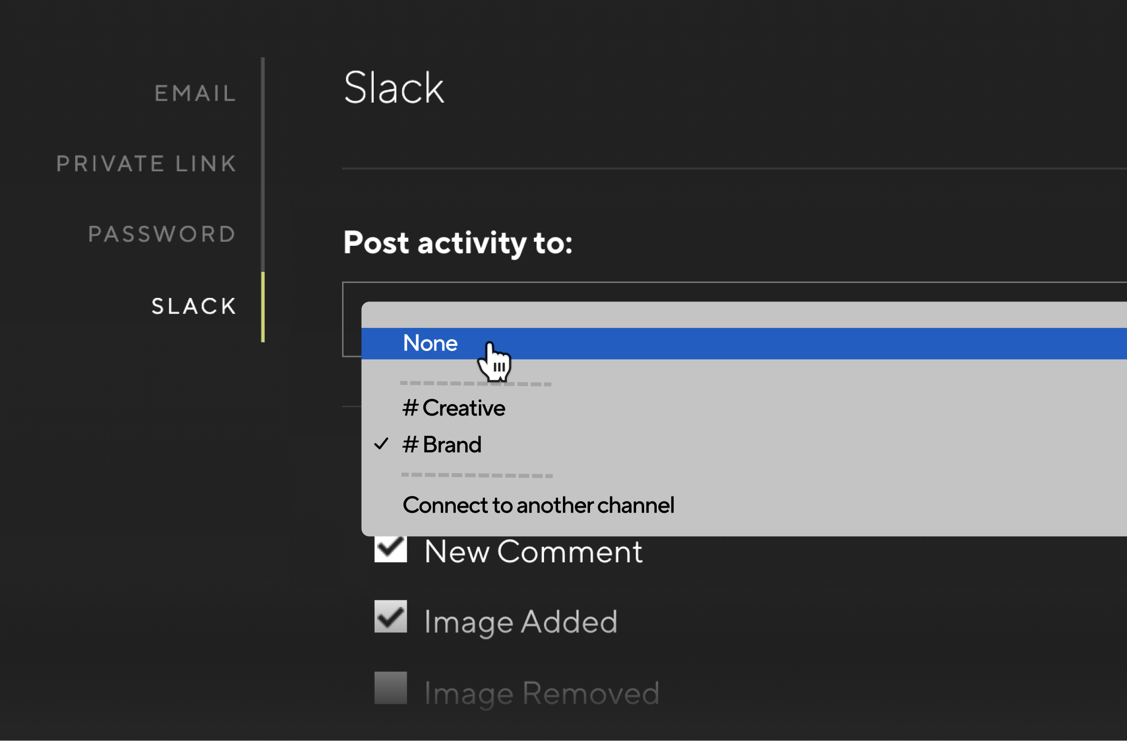Go to the Password settings tab

pos(162,234)
